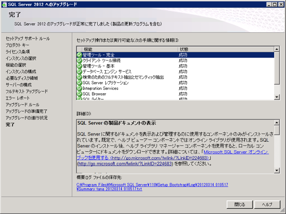286x214 pixels.
Task: Click エラー レポート step in sidebar
Action: 18,98
